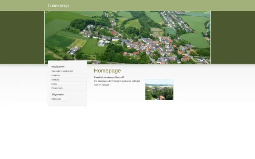Go to the Hobbies page

coord(56,75)
